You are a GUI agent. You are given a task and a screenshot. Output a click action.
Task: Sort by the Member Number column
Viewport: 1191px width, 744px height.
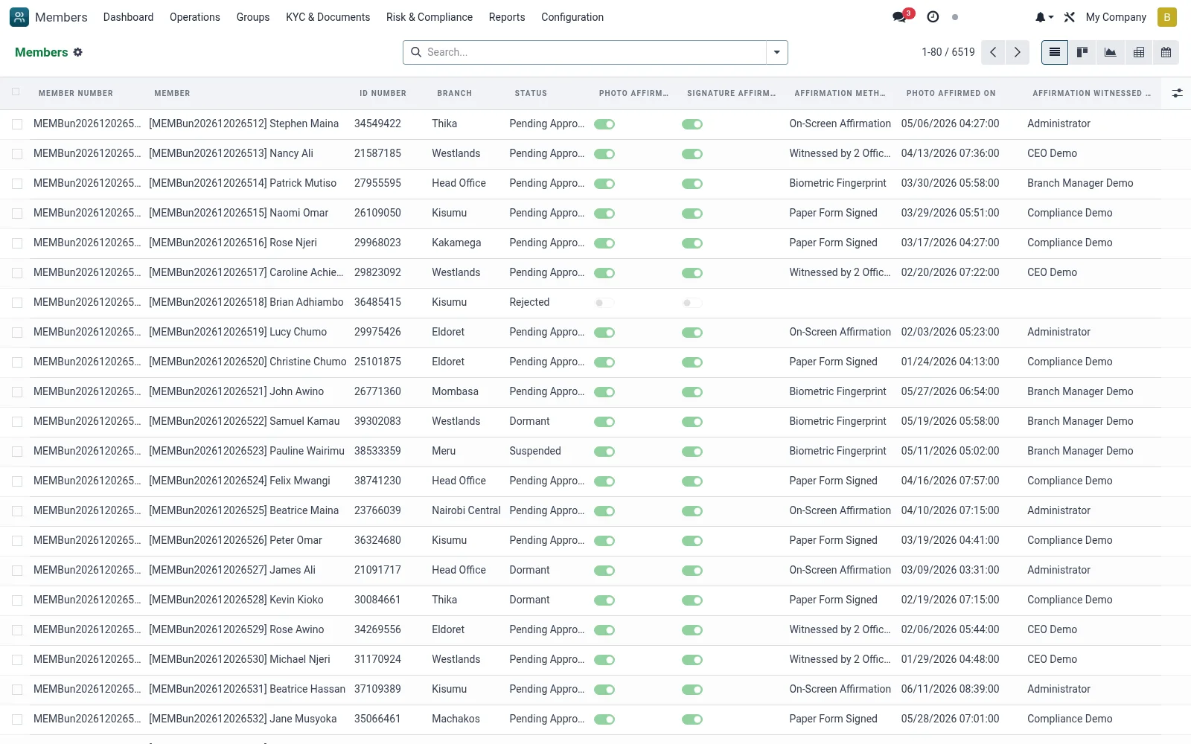(x=76, y=94)
